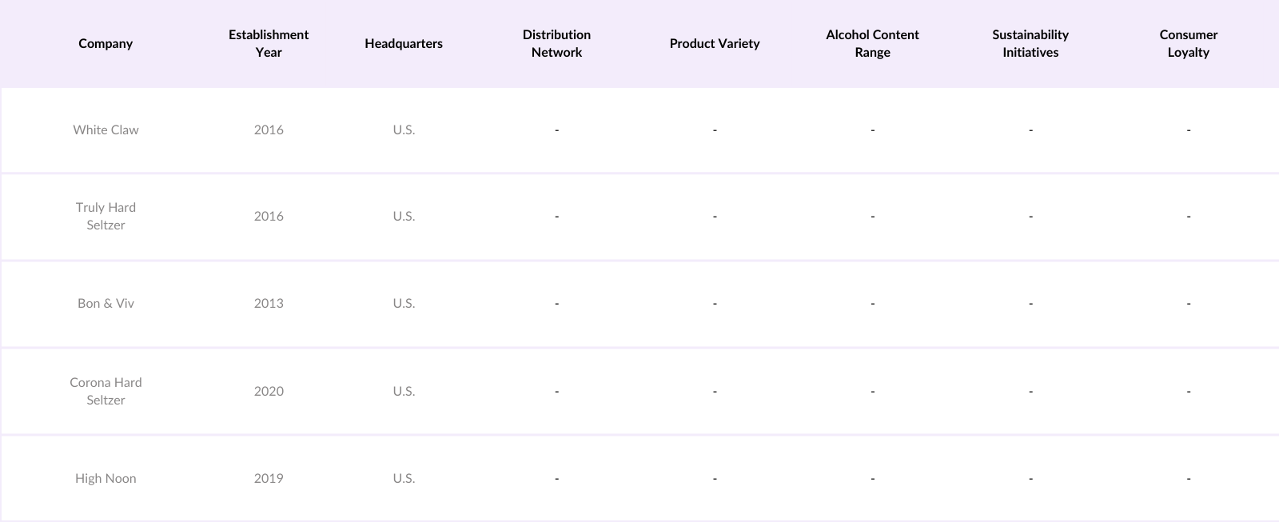Click the Product Variety column header

click(x=715, y=43)
